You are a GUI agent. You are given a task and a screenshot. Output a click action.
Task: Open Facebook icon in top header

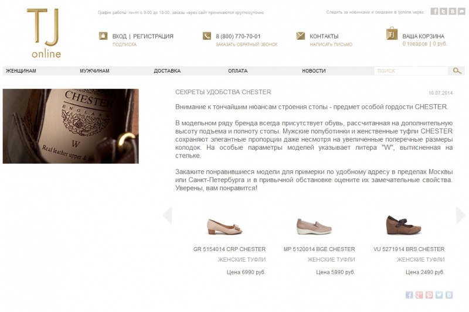(434, 11)
